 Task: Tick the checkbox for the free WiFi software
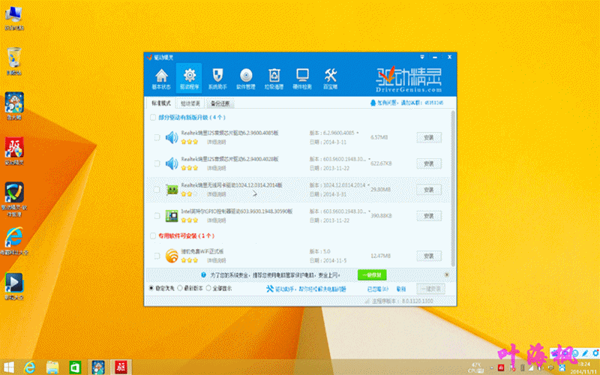tap(157, 256)
